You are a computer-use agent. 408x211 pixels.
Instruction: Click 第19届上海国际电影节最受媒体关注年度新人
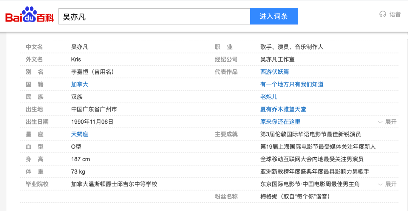[x=318, y=147]
